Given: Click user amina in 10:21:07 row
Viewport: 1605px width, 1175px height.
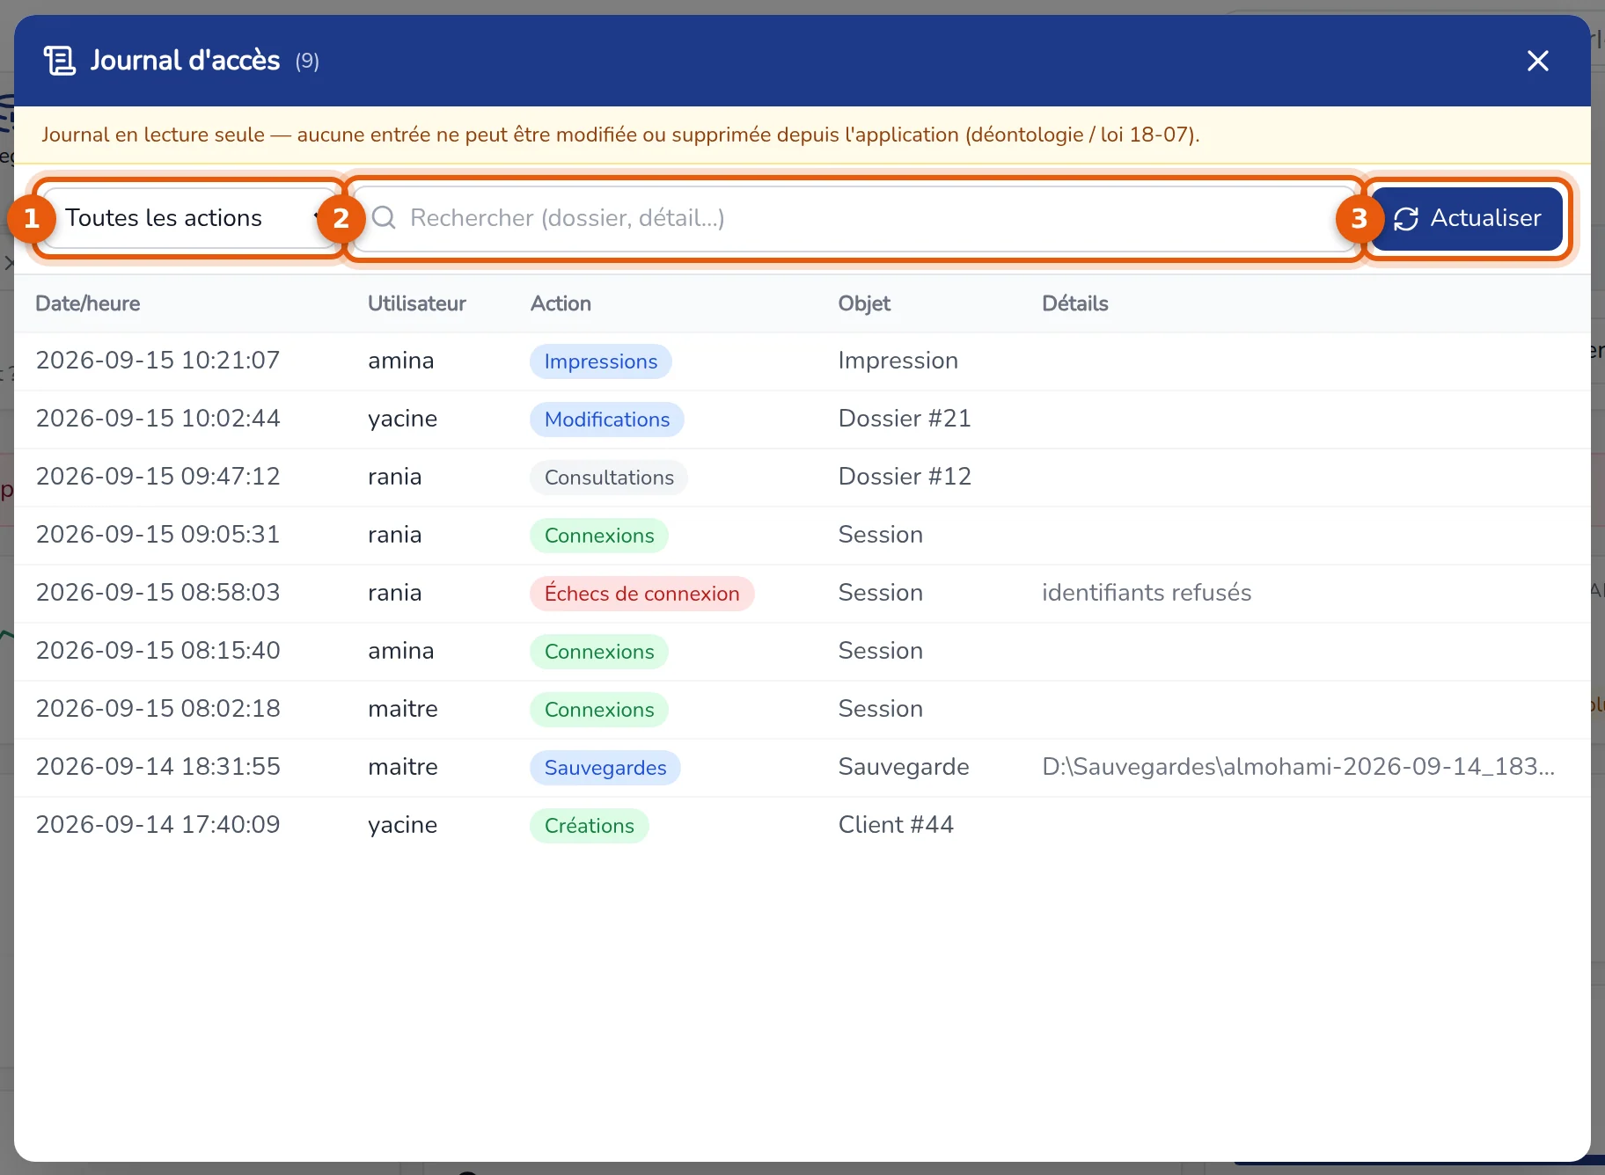Looking at the screenshot, I should (x=401, y=361).
